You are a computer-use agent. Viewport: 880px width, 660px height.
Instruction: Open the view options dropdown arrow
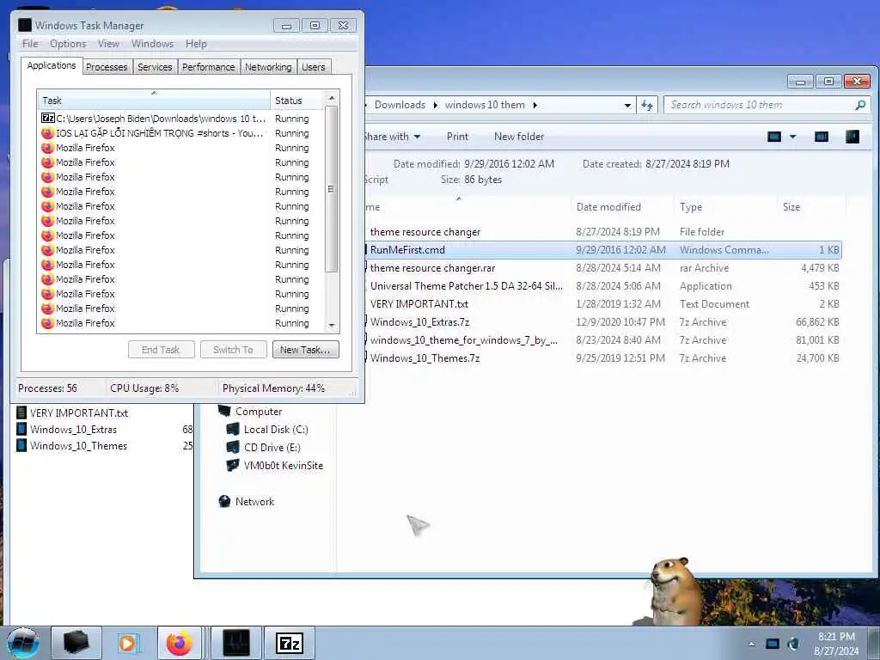[x=792, y=137]
